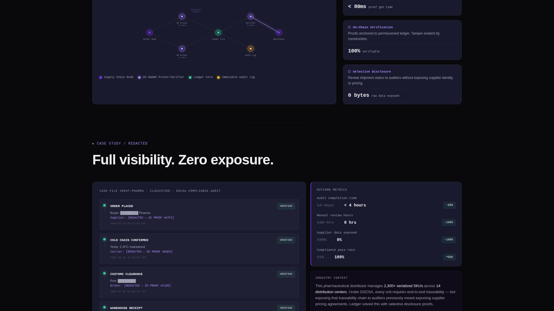Click the VERIFIED badge on Order Placed
The height and width of the screenshot is (311, 554).
(286, 206)
